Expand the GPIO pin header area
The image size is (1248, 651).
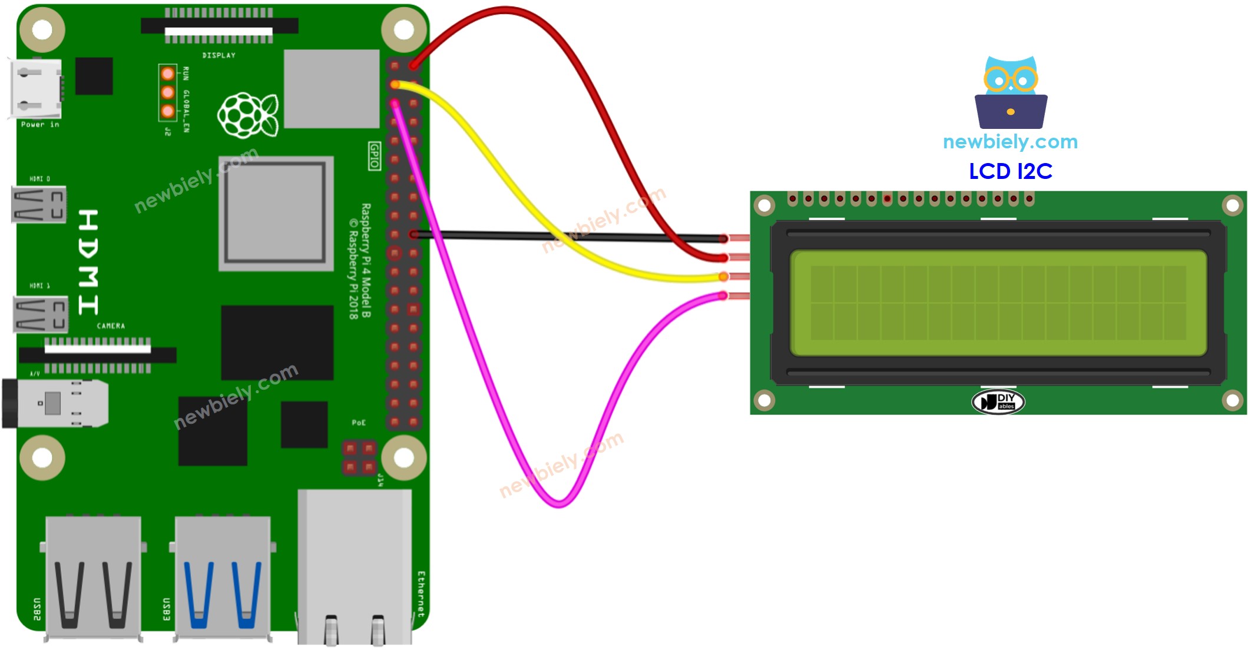click(407, 248)
